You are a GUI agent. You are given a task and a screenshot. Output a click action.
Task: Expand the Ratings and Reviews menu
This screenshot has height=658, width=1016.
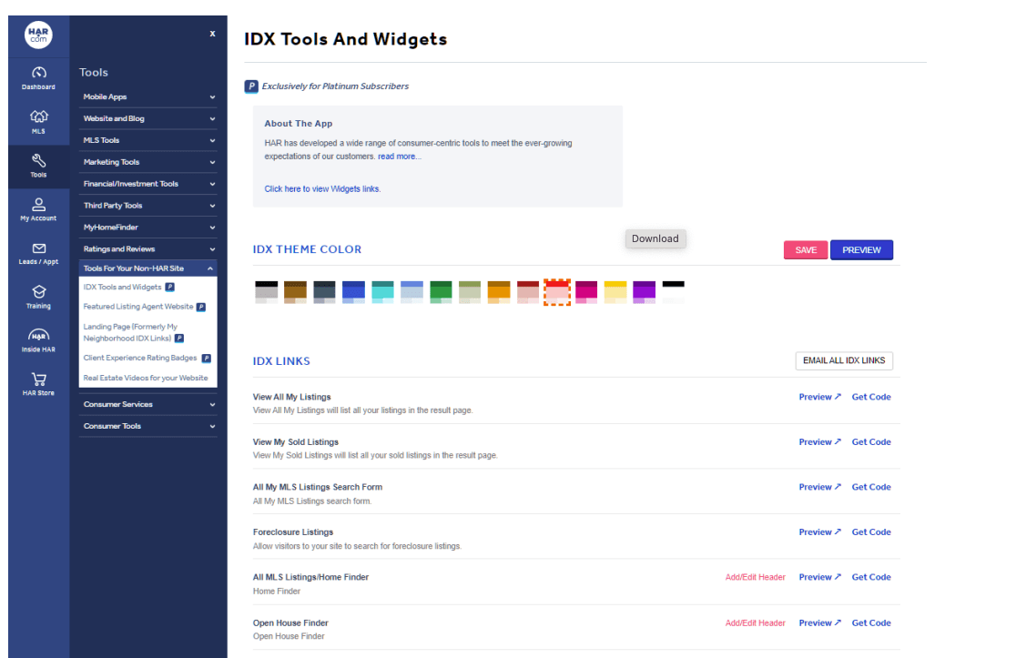(148, 248)
